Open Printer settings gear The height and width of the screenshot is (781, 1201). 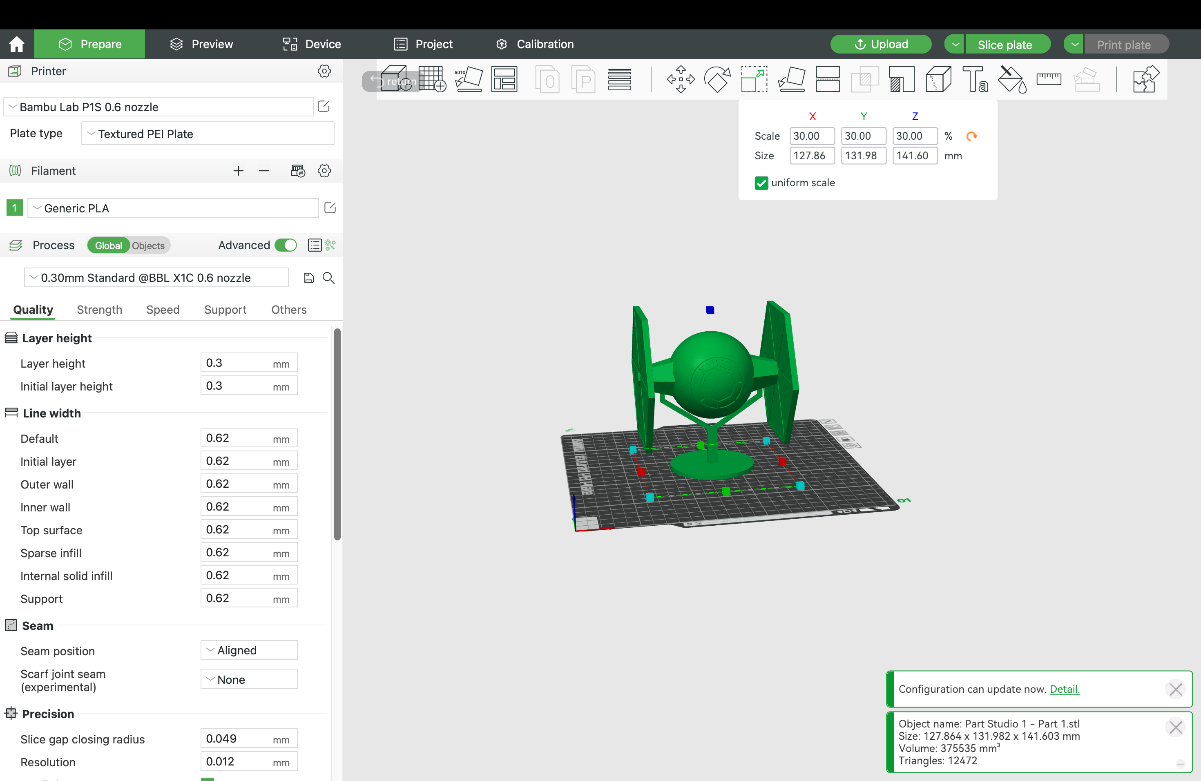point(324,71)
